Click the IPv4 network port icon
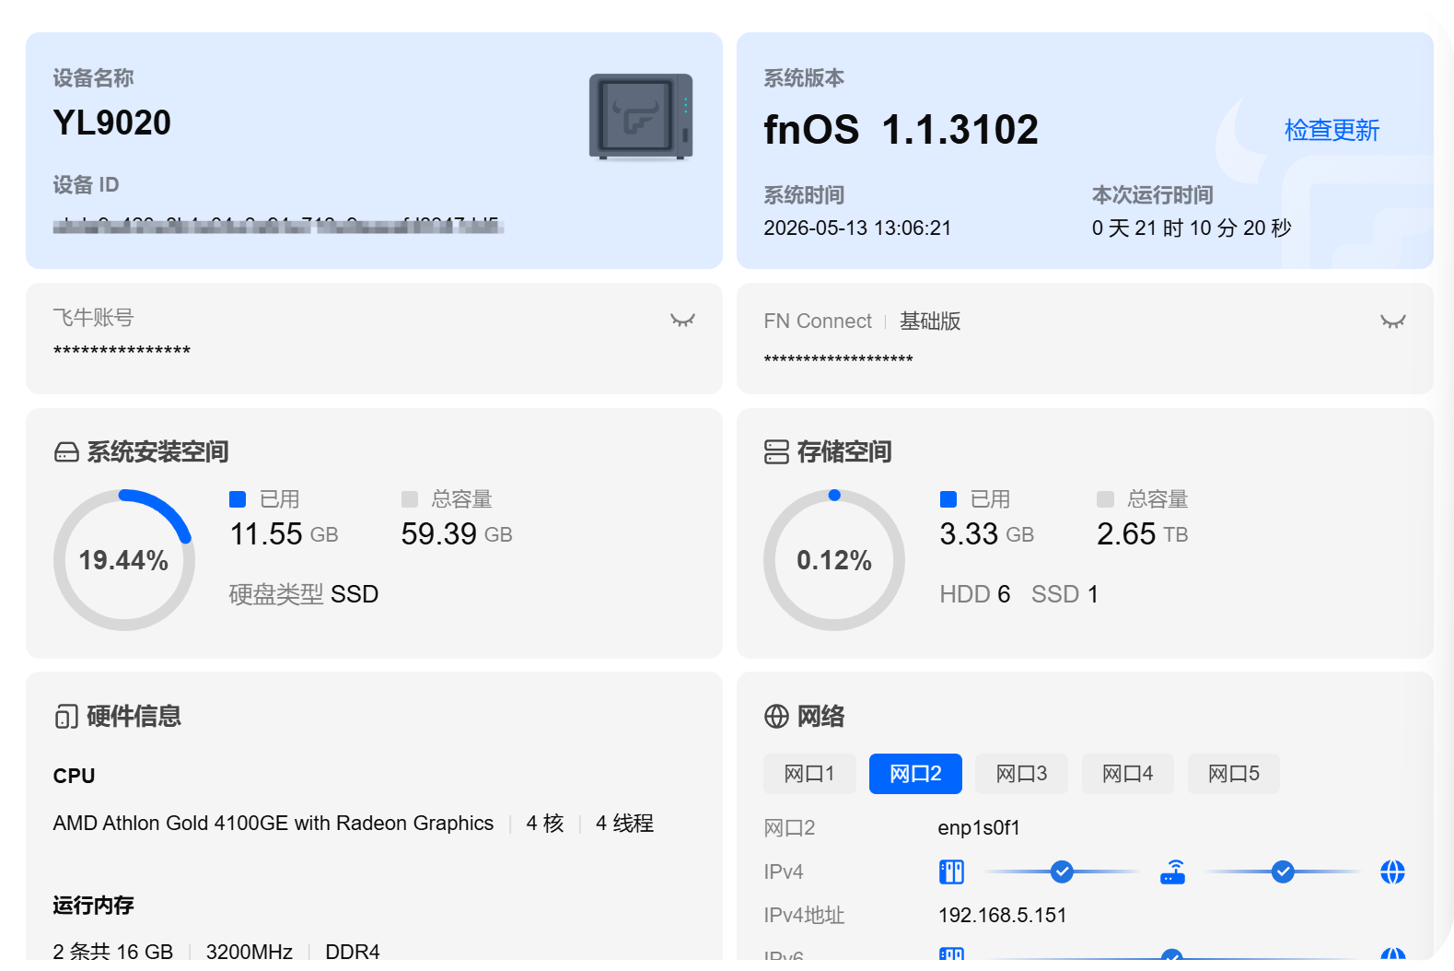This screenshot has width=1454, height=971. [951, 872]
